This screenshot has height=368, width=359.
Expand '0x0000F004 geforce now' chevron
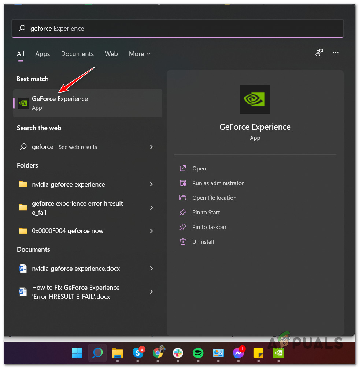click(x=151, y=231)
